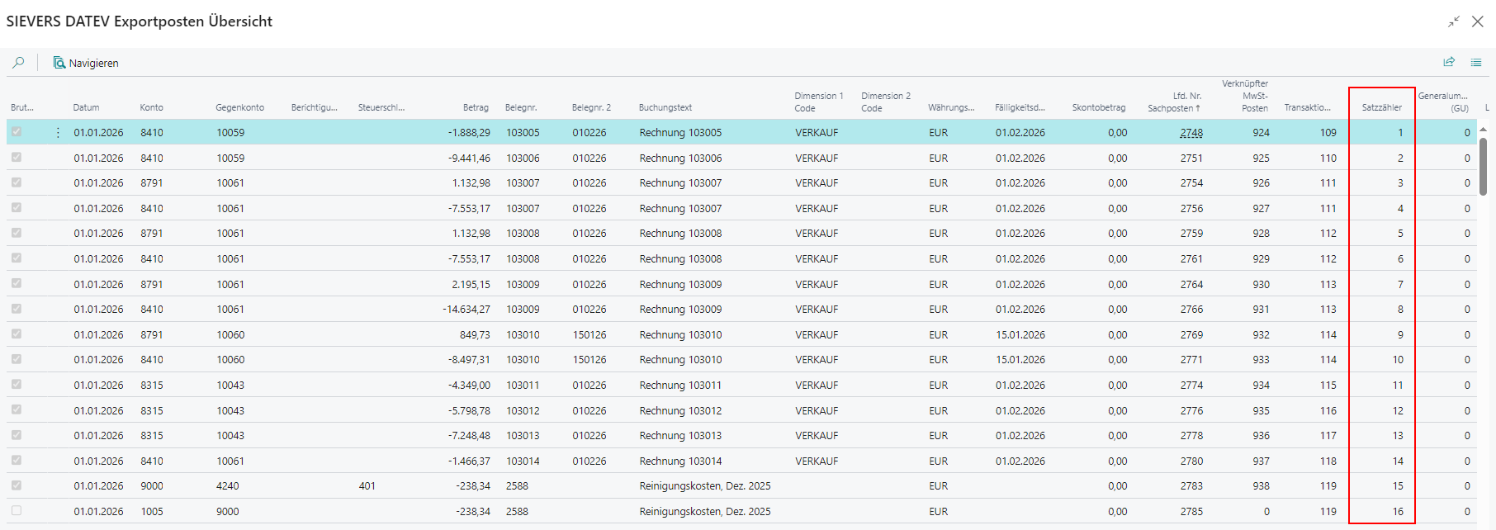
Task: Click the Navigieren icon in the toolbar
Action: (59, 63)
